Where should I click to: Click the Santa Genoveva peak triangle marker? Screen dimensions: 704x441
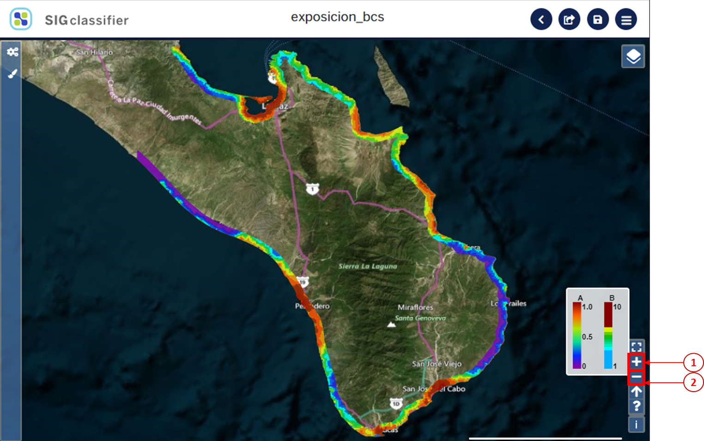[391, 325]
